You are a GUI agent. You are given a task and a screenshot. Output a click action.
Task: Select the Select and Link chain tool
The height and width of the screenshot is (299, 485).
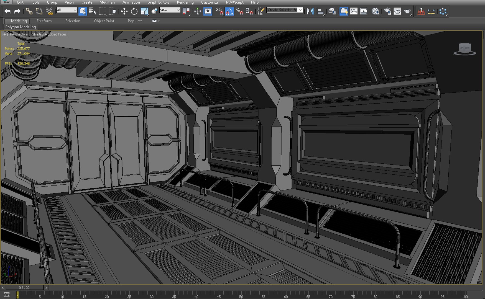[x=29, y=11]
